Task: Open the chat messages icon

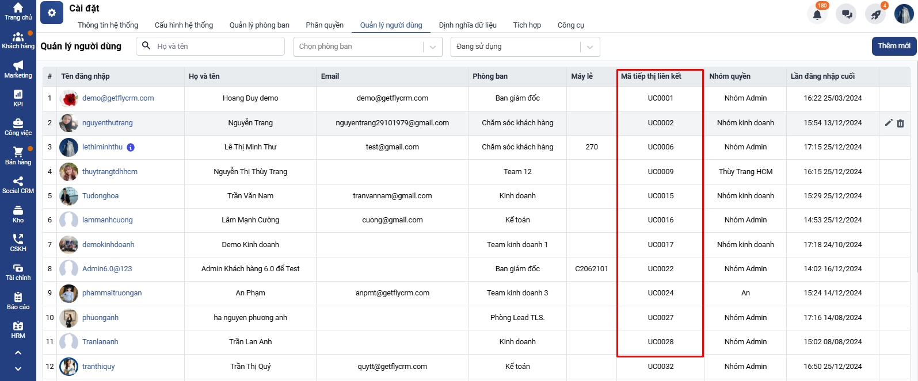Action: pos(847,14)
